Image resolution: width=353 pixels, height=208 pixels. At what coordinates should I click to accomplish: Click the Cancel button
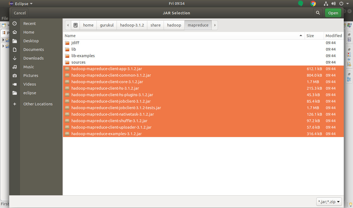[x=20, y=13]
